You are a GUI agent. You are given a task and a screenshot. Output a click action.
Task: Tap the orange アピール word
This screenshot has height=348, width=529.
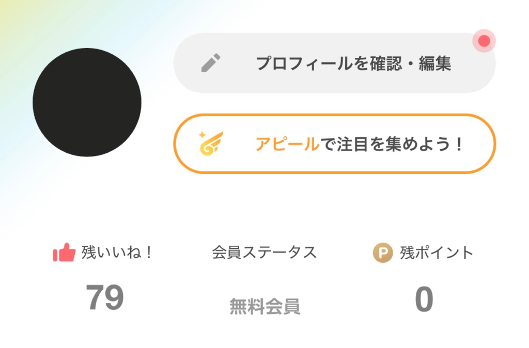point(287,144)
